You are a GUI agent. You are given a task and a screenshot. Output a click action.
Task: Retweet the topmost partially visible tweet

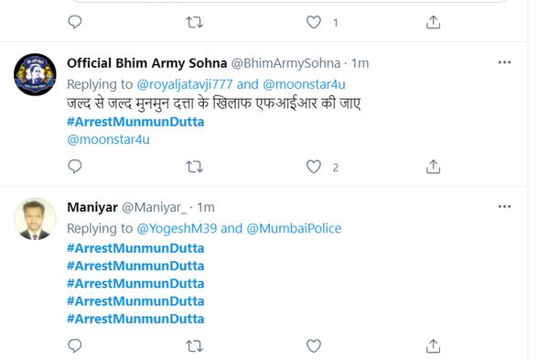click(x=194, y=22)
